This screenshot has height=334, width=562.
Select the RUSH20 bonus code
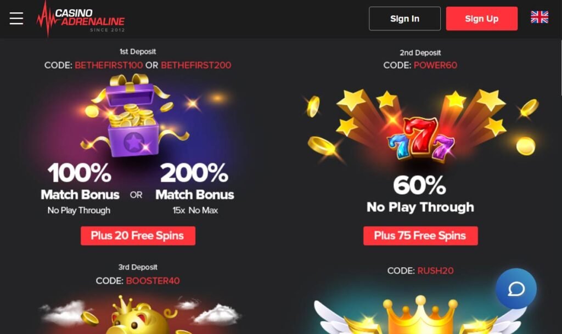(x=435, y=270)
